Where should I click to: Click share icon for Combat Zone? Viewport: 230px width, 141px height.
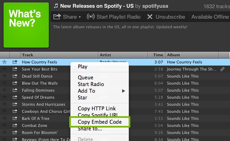[15, 125]
